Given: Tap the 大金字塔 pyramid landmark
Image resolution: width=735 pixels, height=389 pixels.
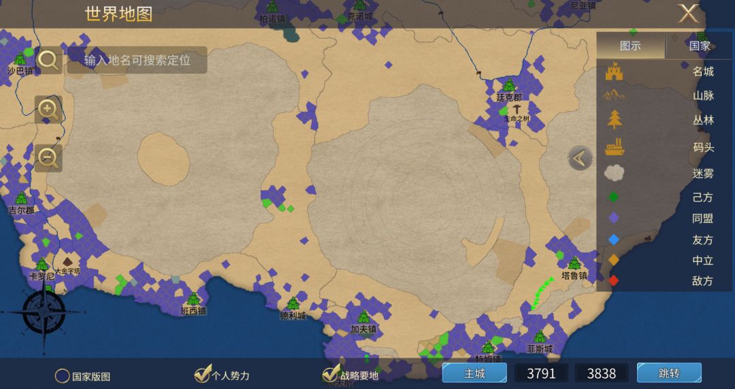Looking at the screenshot, I should pyautogui.click(x=67, y=262).
